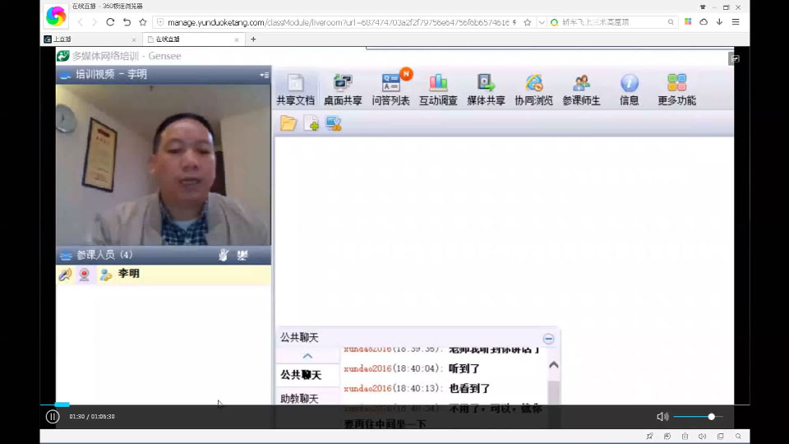Open the 培训视频 panel dropdown menu
The height and width of the screenshot is (444, 789).
(x=264, y=75)
